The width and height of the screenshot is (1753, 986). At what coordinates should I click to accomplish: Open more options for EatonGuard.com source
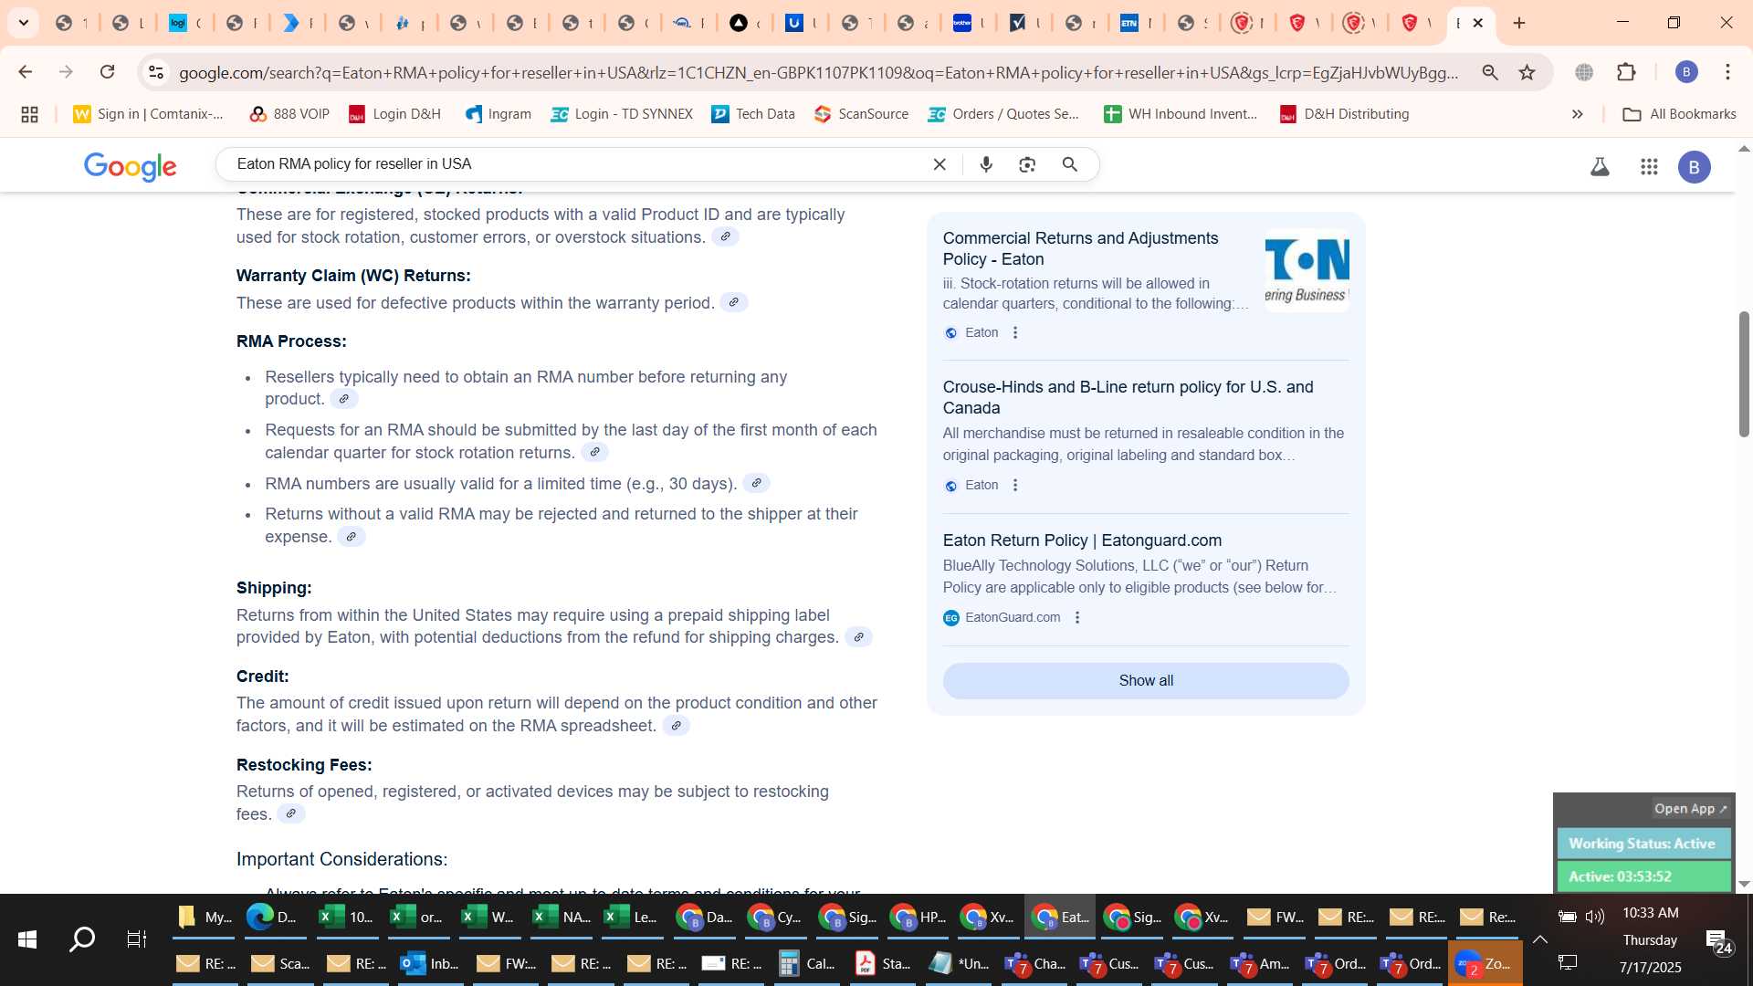pyautogui.click(x=1077, y=617)
